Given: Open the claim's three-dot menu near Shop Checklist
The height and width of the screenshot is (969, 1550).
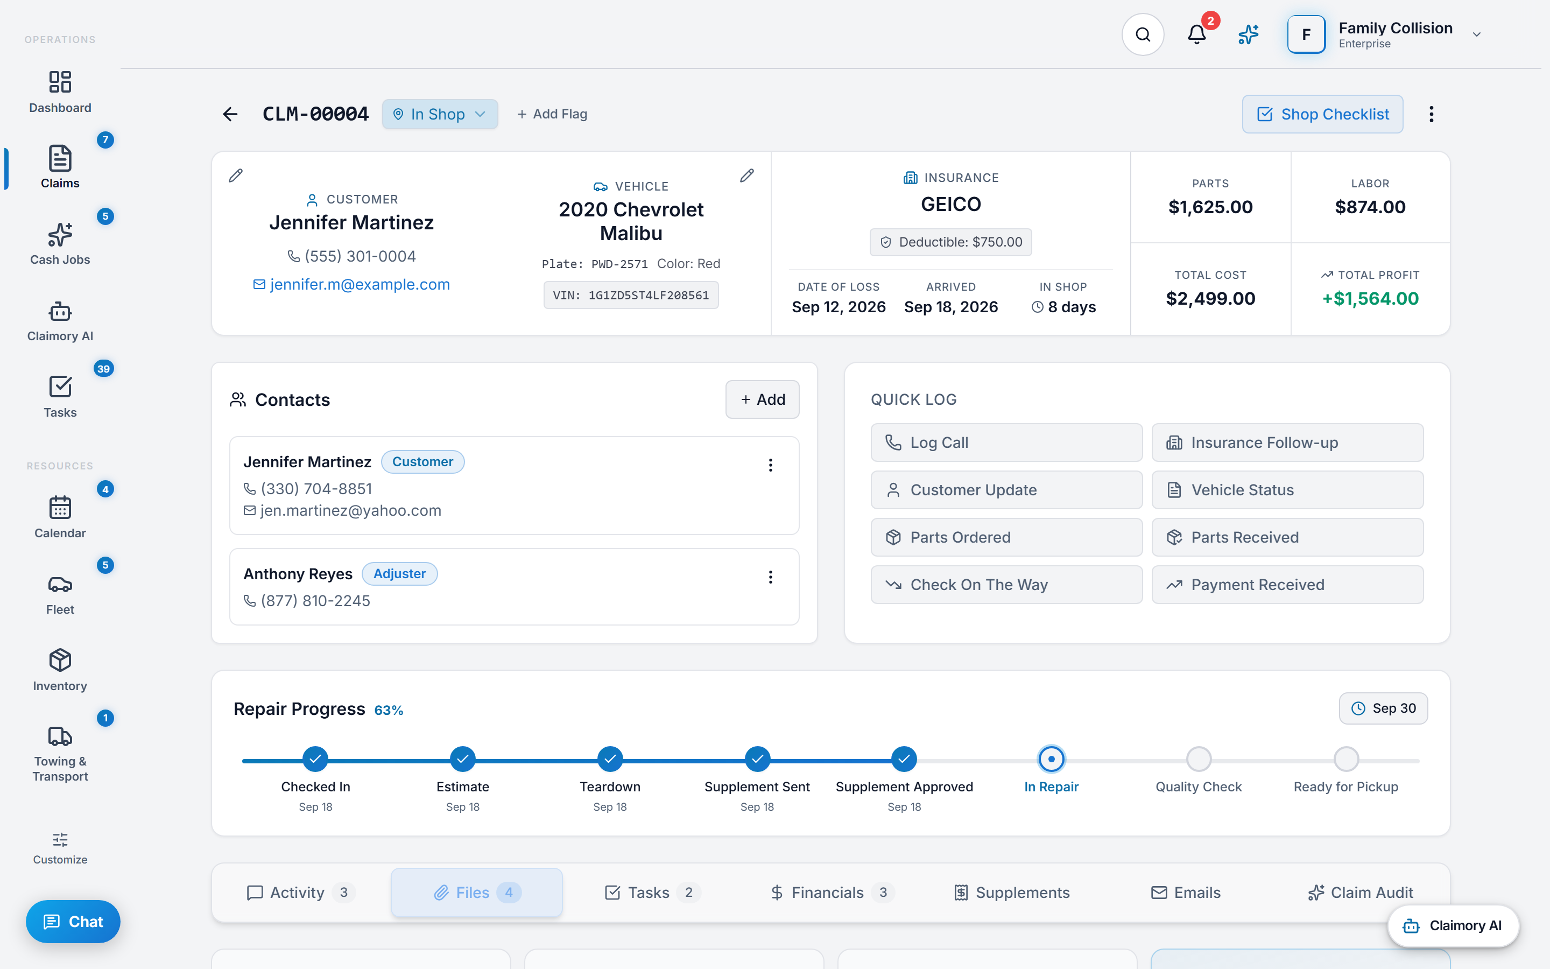Looking at the screenshot, I should tap(1432, 114).
